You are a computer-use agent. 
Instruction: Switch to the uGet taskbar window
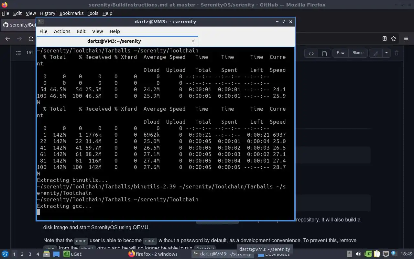pyautogui.click(x=73, y=254)
